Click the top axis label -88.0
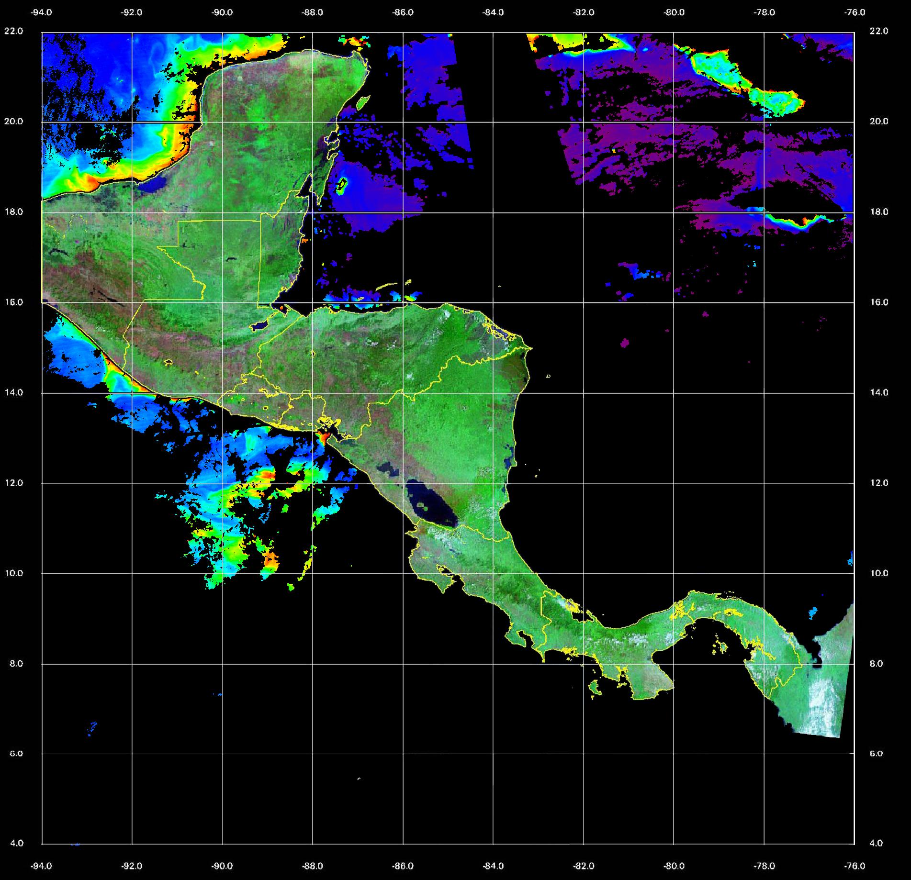 point(313,12)
